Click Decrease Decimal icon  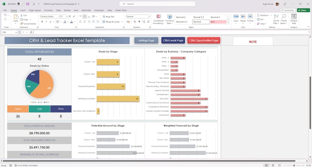[x=148, y=22]
